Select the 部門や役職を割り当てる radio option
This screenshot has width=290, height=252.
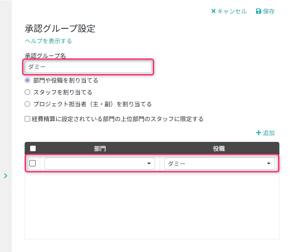point(28,80)
